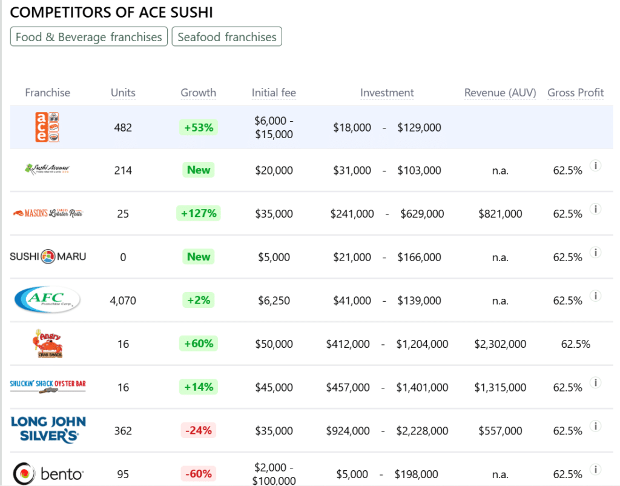
Task: Click the +2% growth badge
Action: [199, 300]
